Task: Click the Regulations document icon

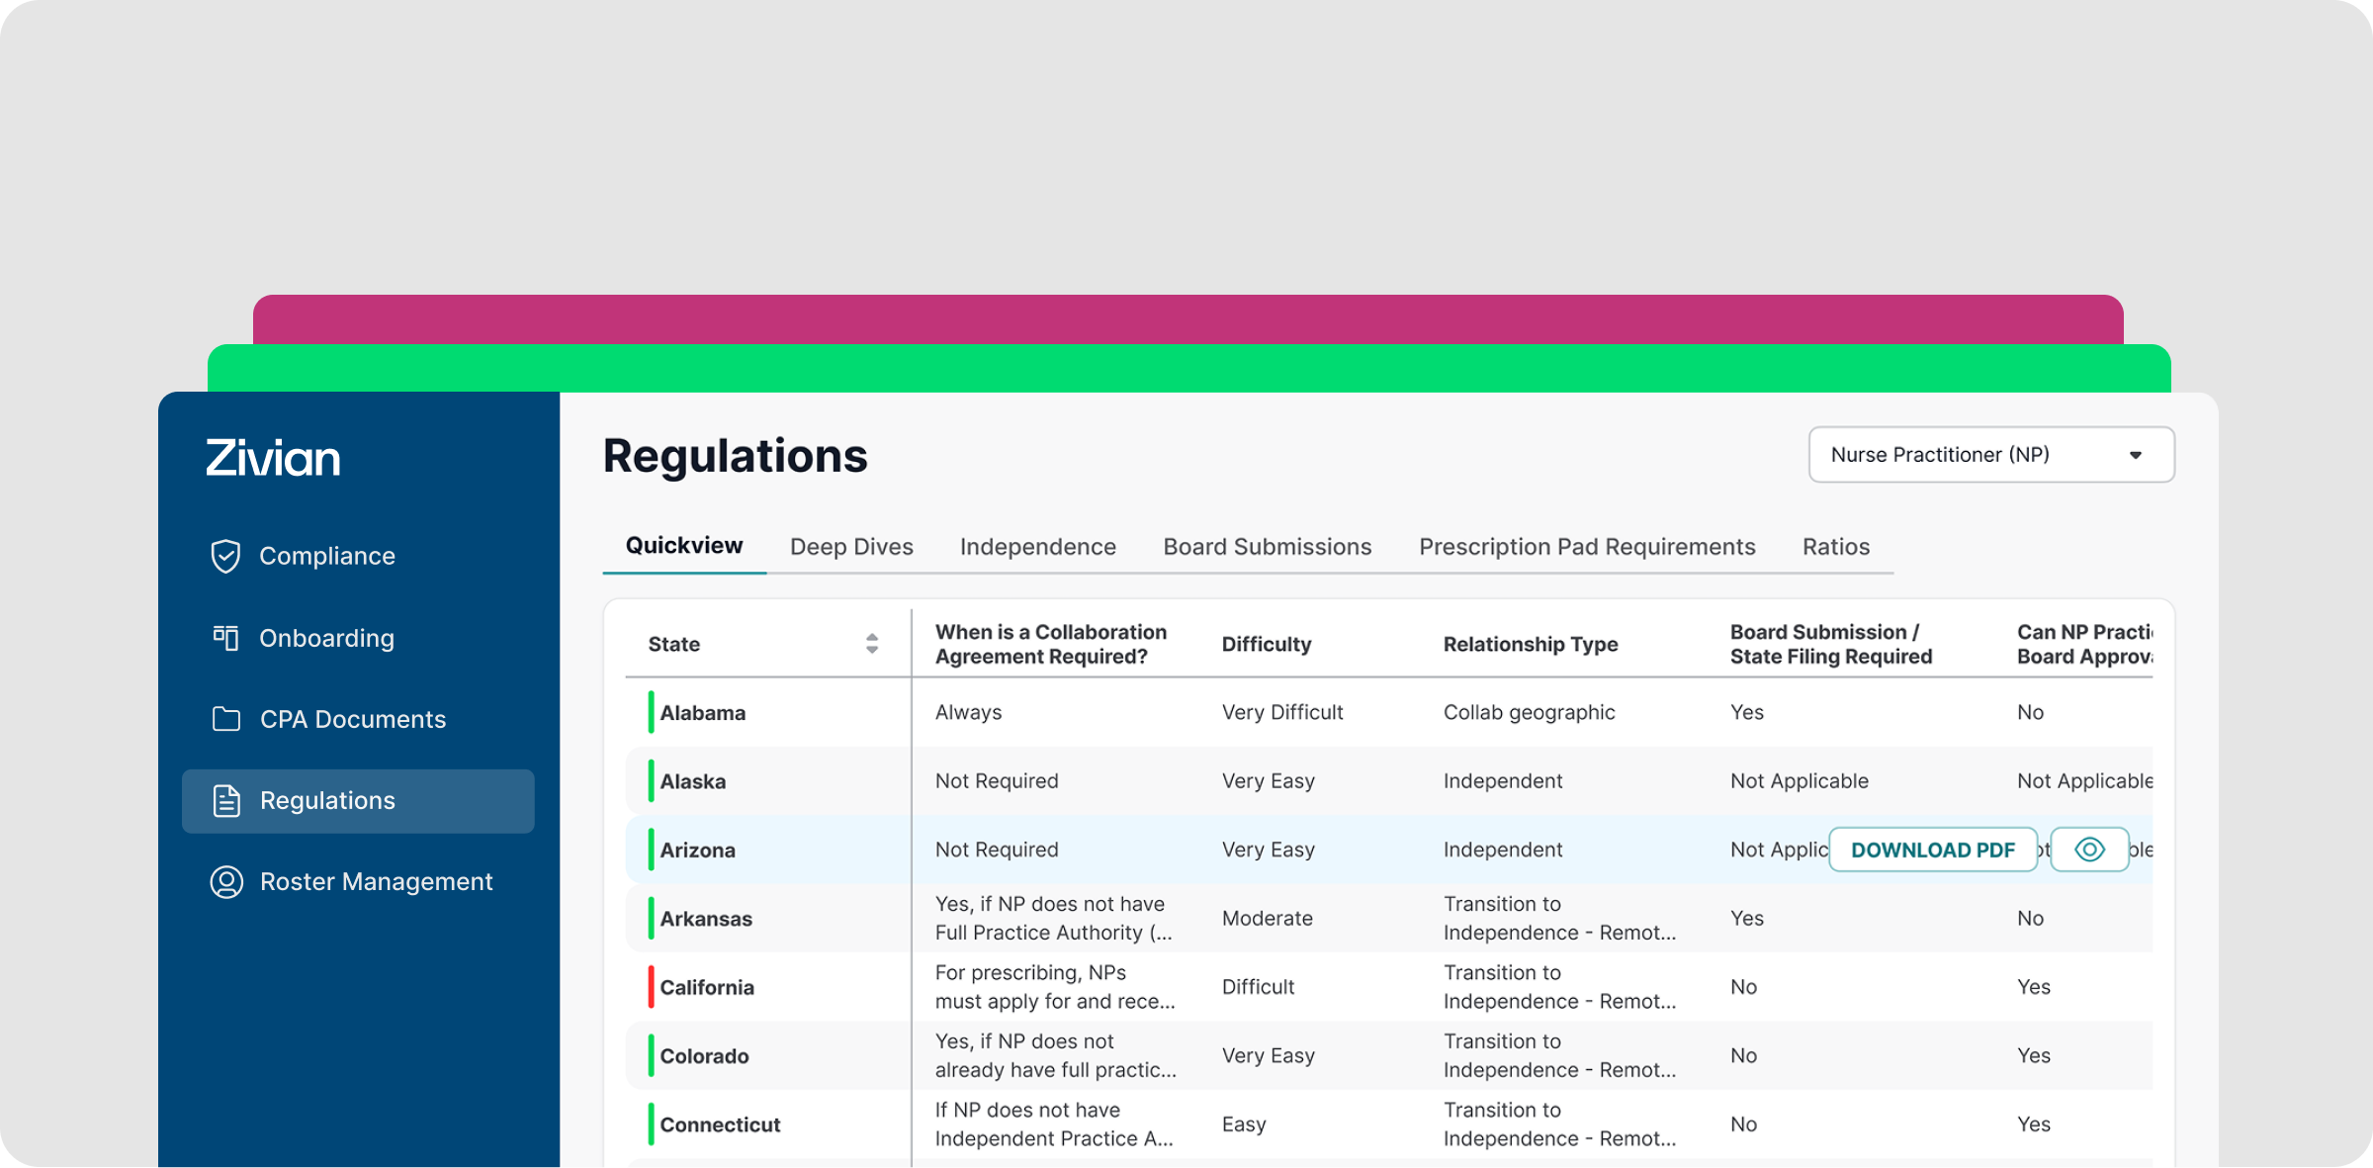Action: click(226, 800)
